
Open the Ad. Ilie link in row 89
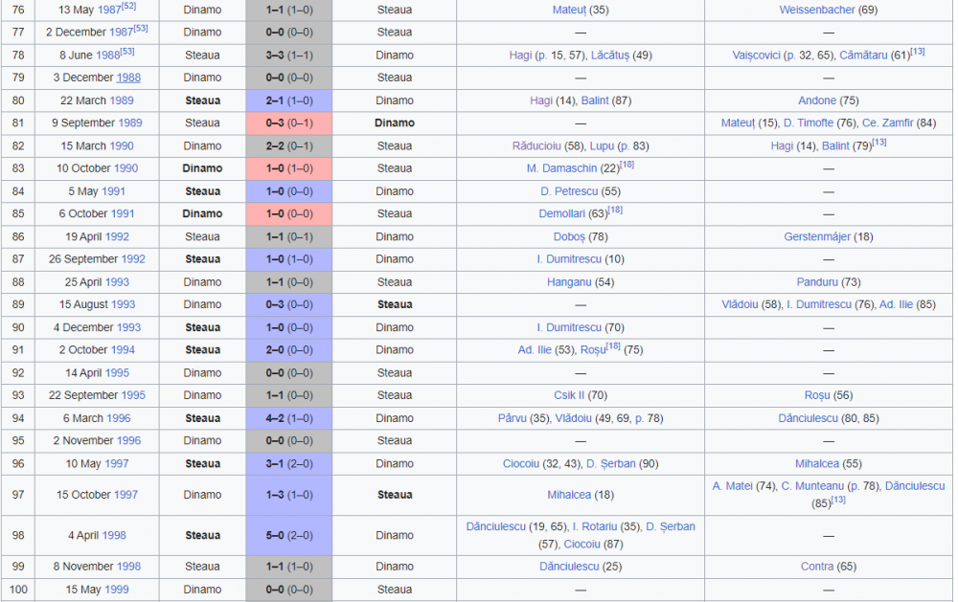(896, 304)
